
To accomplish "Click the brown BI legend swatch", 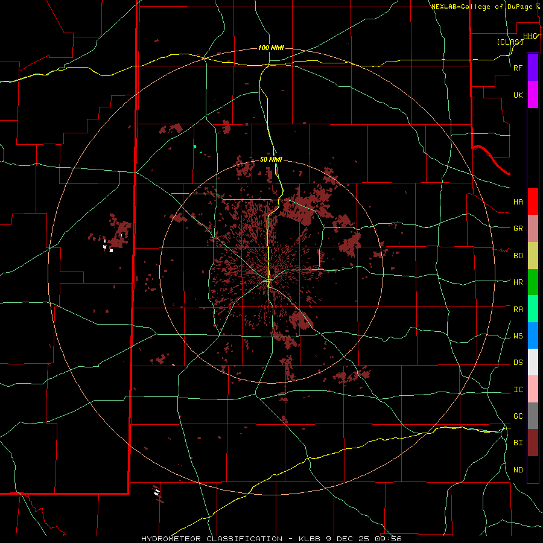I will 533,443.
